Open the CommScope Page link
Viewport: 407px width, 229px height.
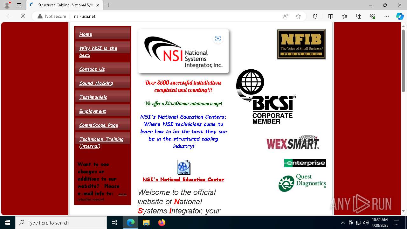(99, 125)
